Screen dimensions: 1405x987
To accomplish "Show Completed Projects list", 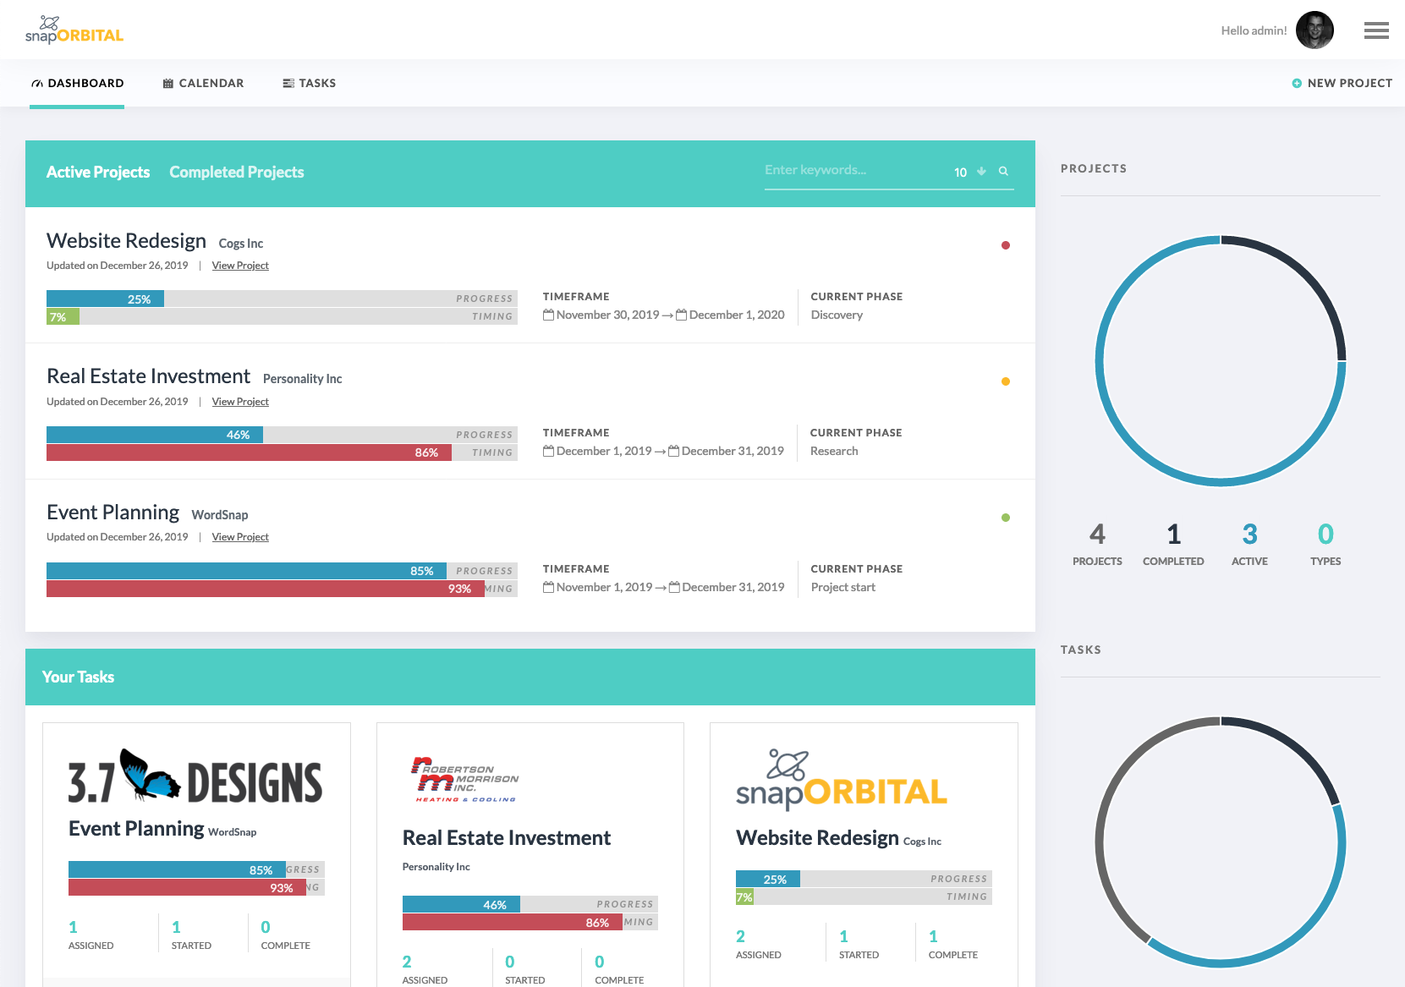I will pos(236,172).
